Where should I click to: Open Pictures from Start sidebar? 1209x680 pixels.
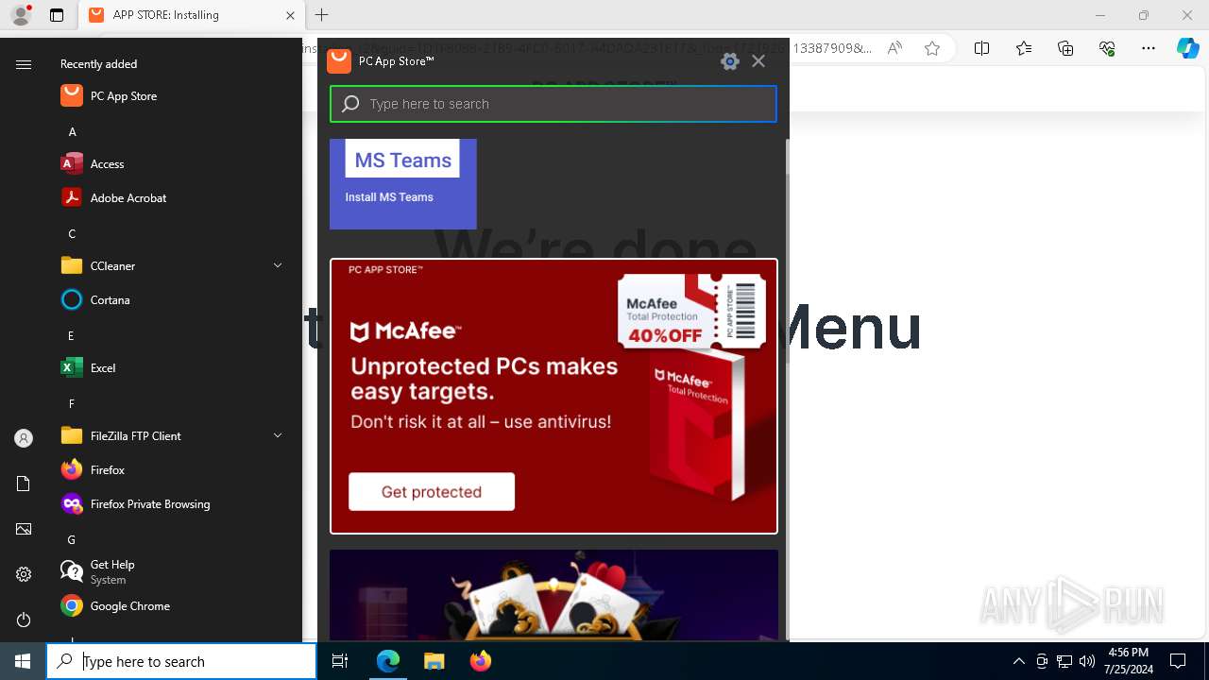pyautogui.click(x=24, y=529)
